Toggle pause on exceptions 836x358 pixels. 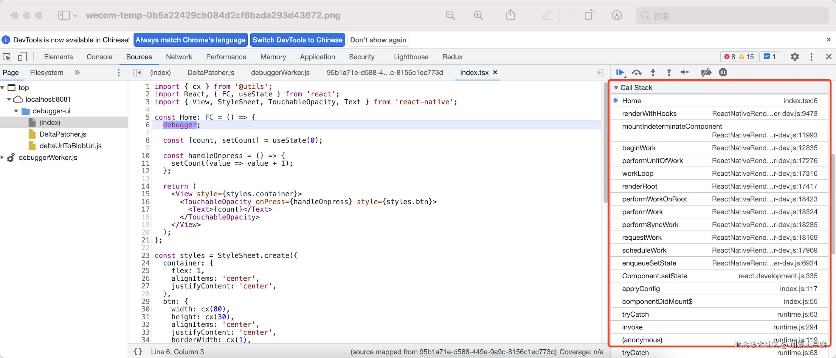point(723,73)
